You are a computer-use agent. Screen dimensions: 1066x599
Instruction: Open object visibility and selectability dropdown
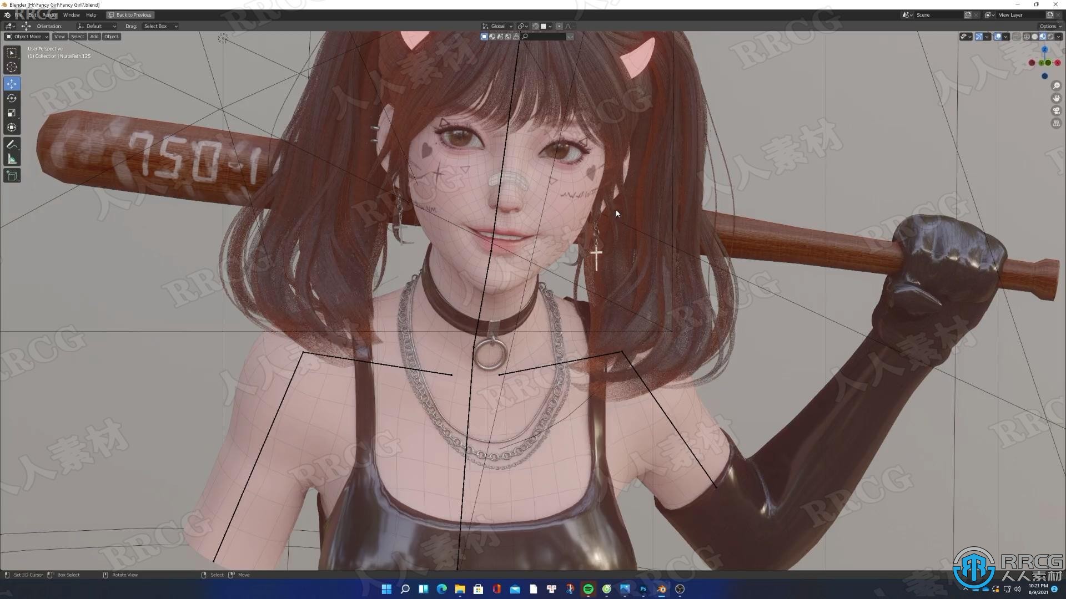[x=966, y=37]
